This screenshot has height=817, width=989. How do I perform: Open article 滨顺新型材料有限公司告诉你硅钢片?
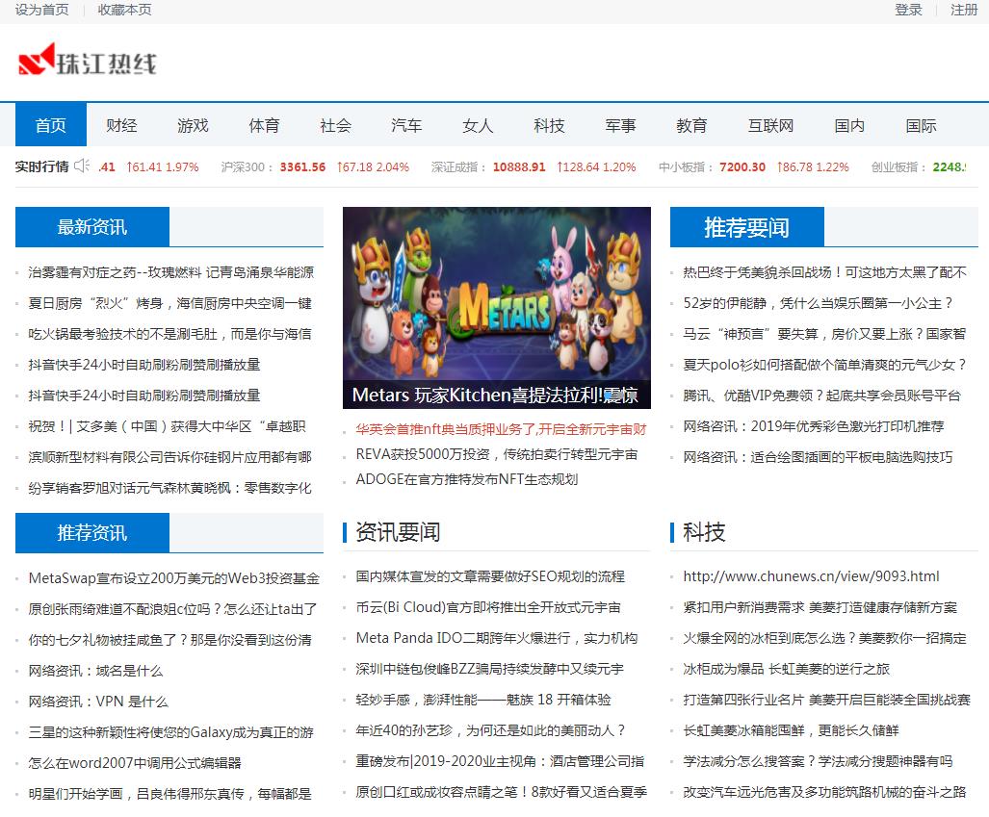coord(169,457)
